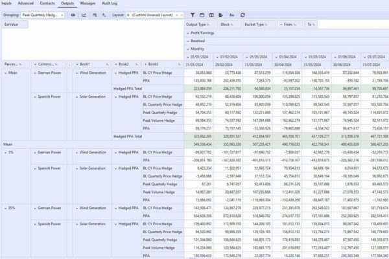Collapse the Monthly column group

pos(188,49)
